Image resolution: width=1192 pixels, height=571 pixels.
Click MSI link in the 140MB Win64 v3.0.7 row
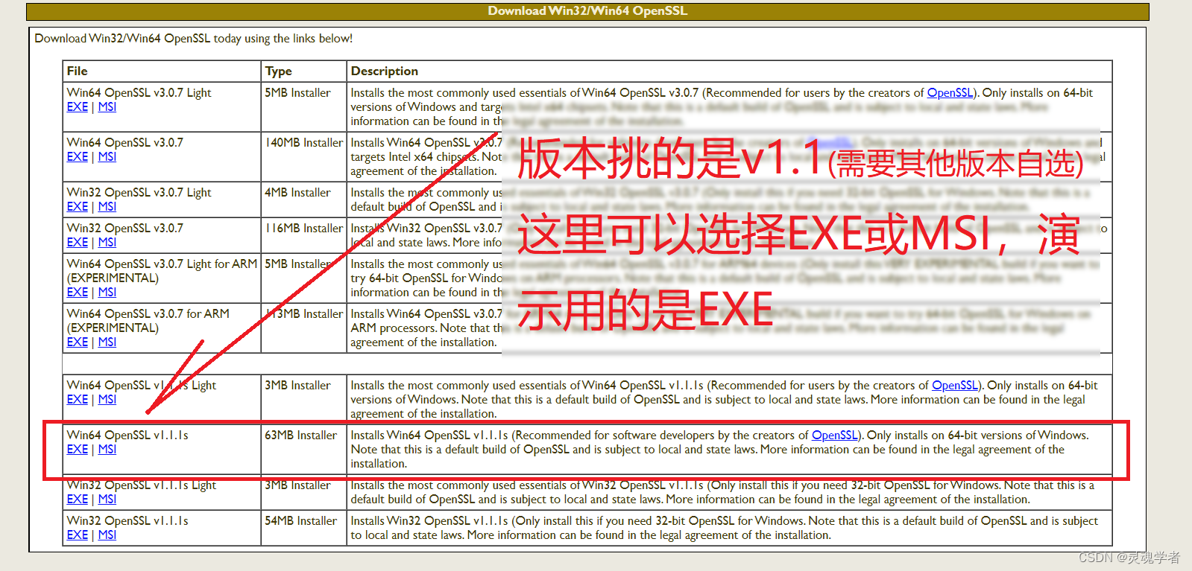[x=107, y=157]
